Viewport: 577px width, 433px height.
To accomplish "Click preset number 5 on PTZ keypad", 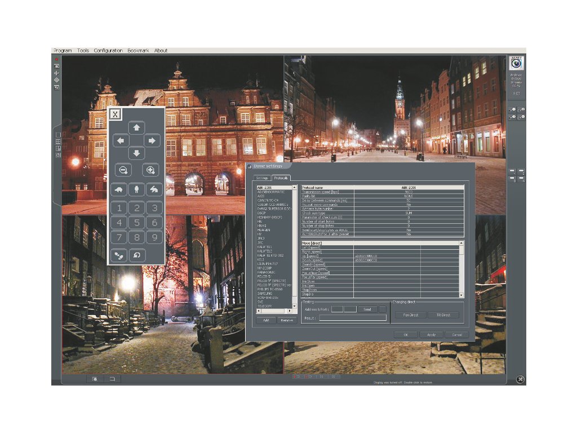I will [x=136, y=222].
